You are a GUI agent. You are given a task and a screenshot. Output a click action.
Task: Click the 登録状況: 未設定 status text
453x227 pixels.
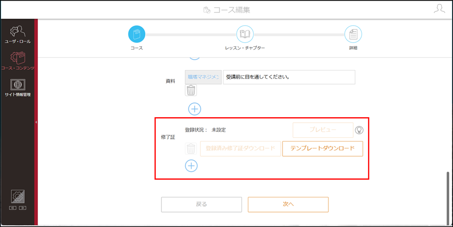pyautogui.click(x=205, y=130)
